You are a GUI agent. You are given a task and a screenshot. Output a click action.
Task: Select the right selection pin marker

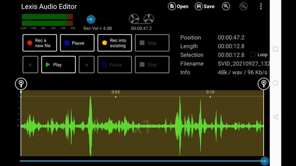(264, 84)
